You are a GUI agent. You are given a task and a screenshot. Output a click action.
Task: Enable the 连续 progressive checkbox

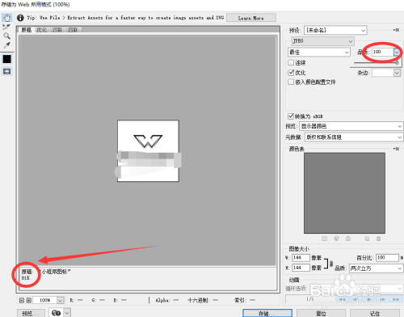[x=291, y=62]
